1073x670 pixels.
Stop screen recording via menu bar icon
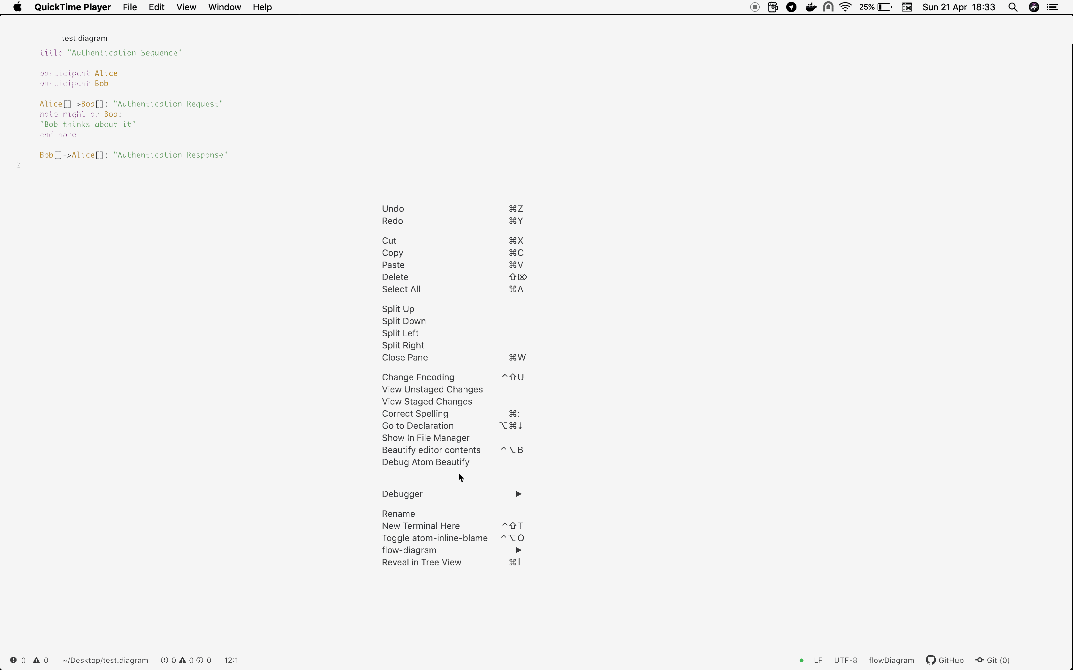pyautogui.click(x=755, y=7)
